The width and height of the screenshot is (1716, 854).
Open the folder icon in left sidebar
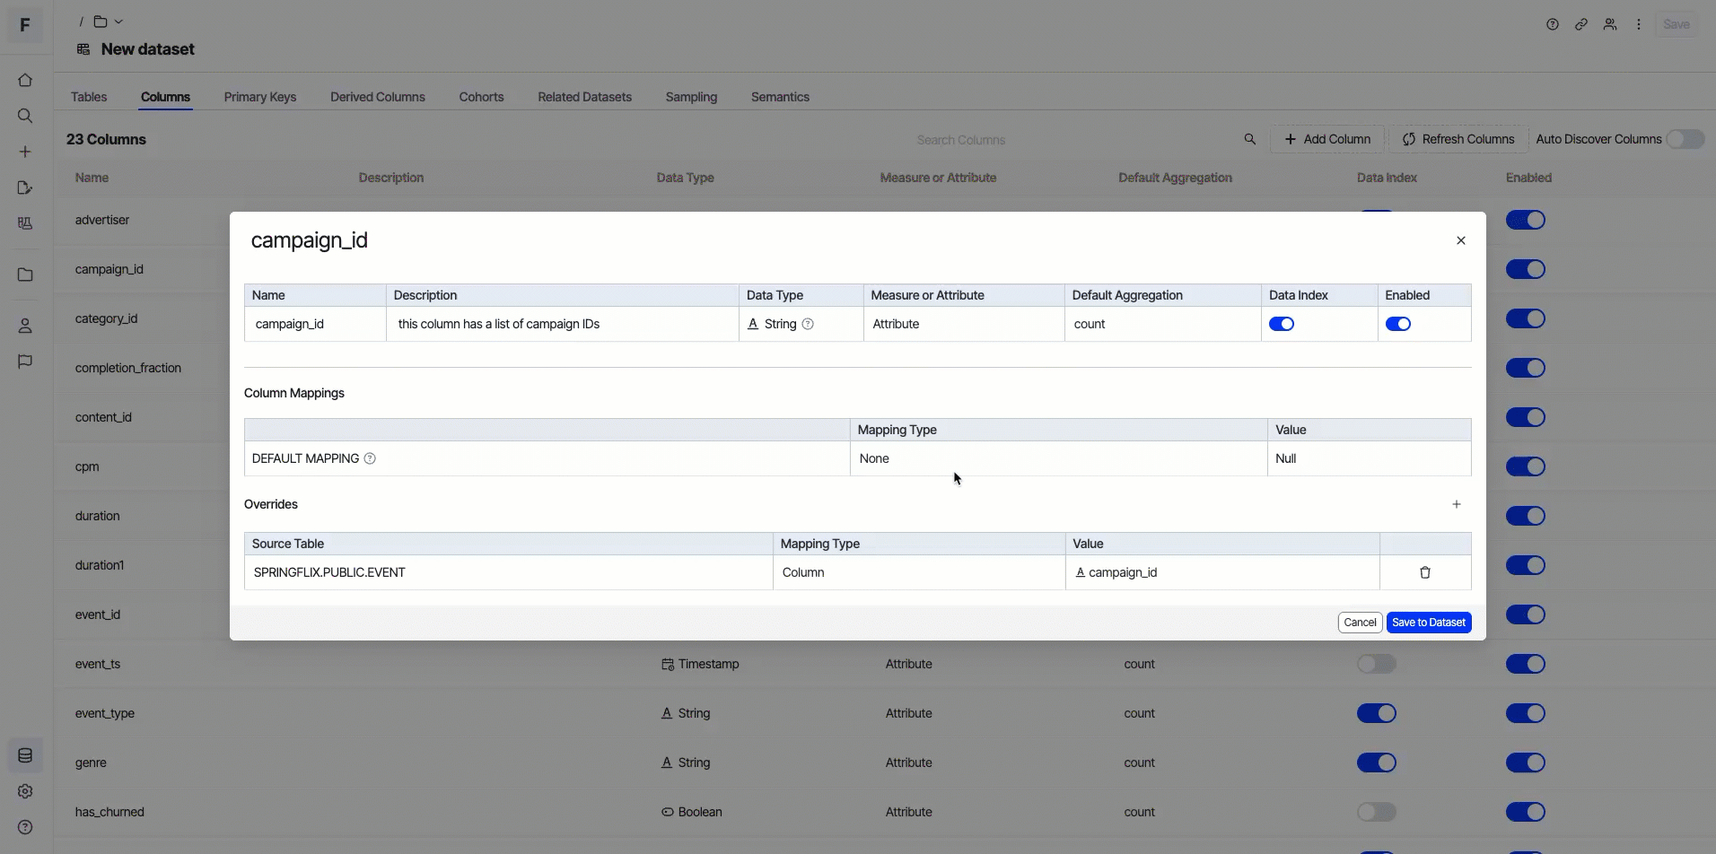(25, 274)
